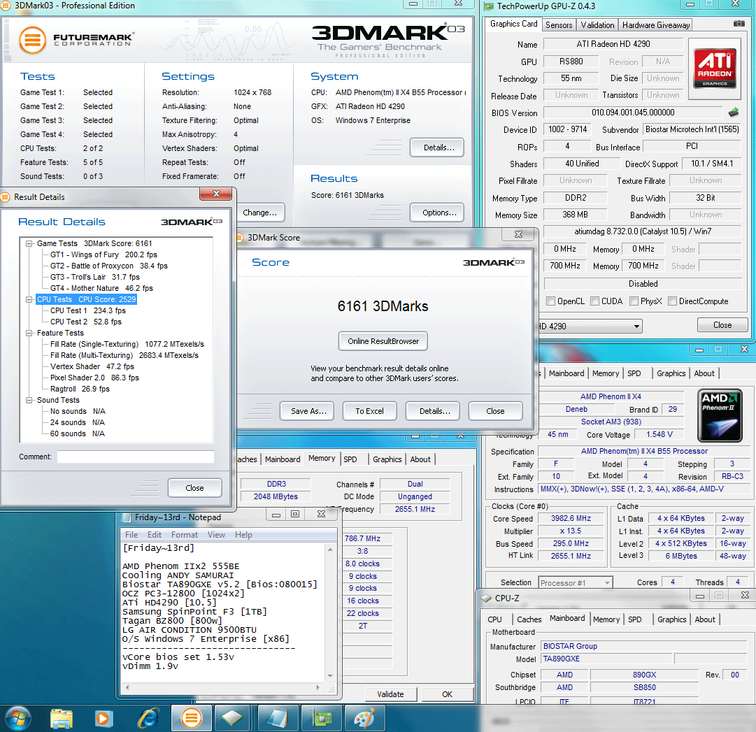Click Close in Result Details window
The height and width of the screenshot is (732, 756).
click(195, 488)
